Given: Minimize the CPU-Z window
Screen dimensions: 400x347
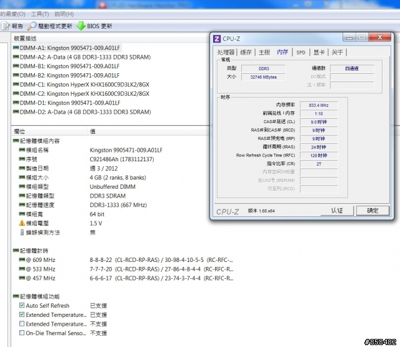Looking at the screenshot, I should coord(349,38).
